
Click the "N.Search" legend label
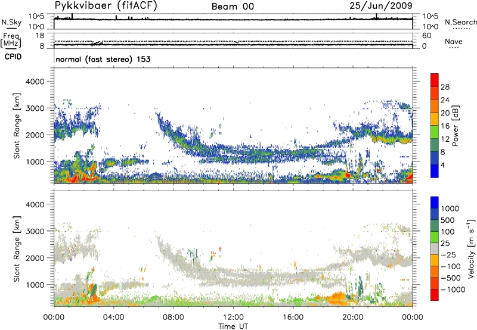pyautogui.click(x=460, y=22)
